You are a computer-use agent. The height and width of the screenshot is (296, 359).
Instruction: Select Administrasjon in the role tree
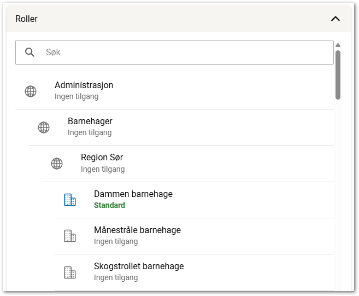pyautogui.click(x=84, y=85)
